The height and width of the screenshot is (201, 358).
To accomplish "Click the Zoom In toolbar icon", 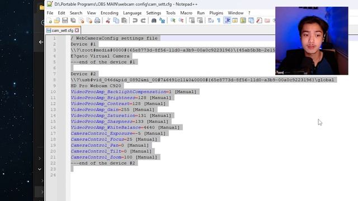I will point(173,21).
